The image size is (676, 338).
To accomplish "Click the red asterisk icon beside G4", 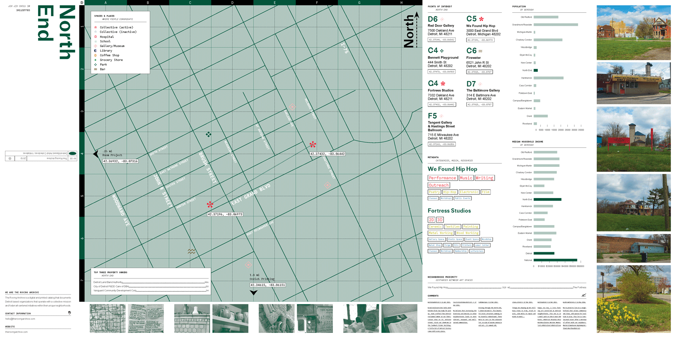I will (443, 84).
